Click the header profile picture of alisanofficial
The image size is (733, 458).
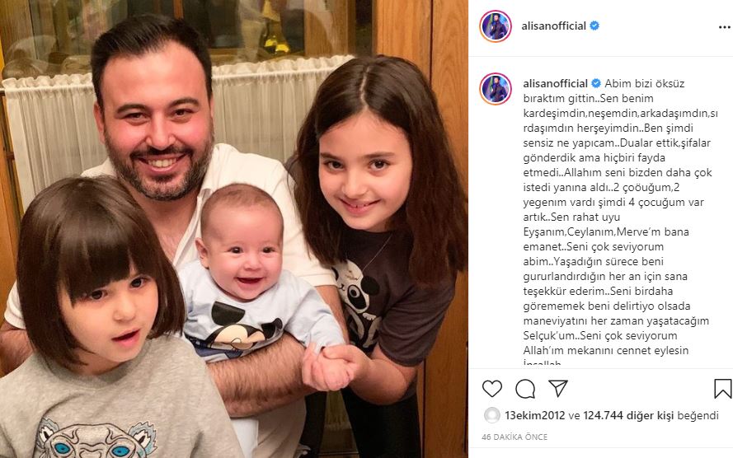(495, 26)
